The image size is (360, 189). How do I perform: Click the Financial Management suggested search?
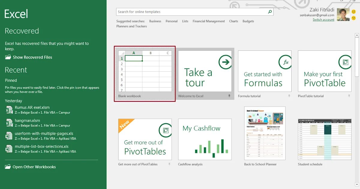(209, 21)
